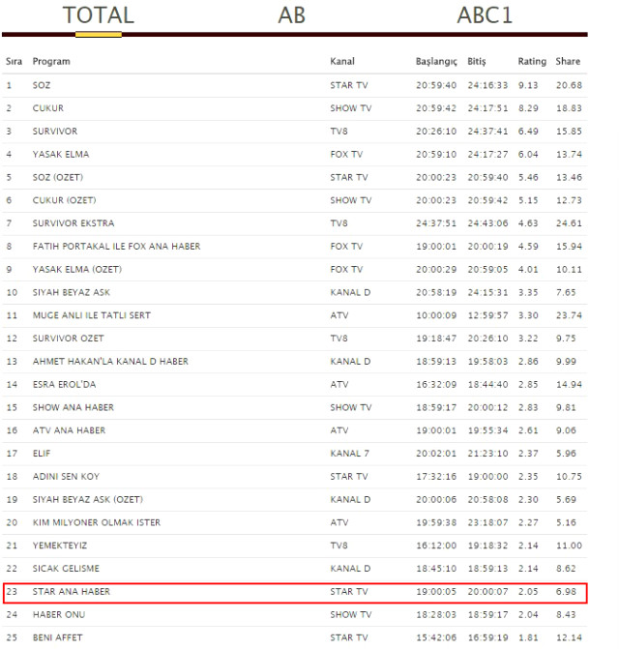Viewport: 619px width, 649px height.
Task: Select the 11.00 share for YEMEKTEYIZ
Action: 569,546
